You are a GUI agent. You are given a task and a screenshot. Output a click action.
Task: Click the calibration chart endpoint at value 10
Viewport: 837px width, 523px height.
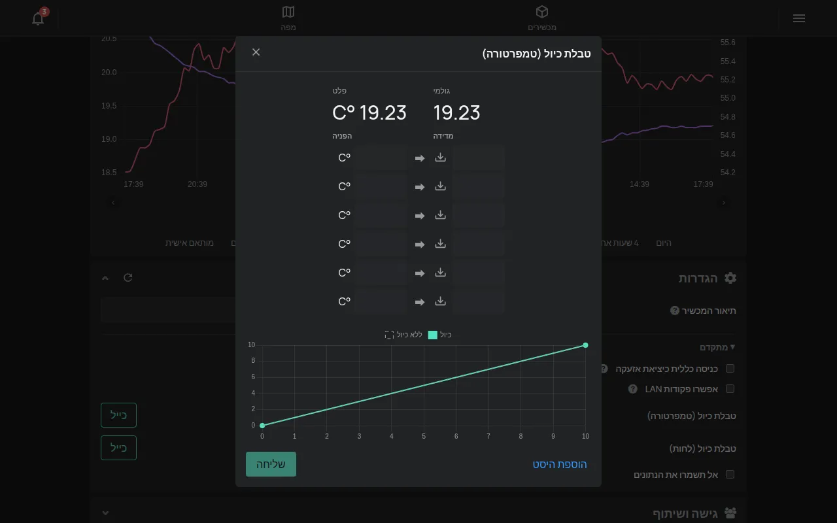[585, 345]
